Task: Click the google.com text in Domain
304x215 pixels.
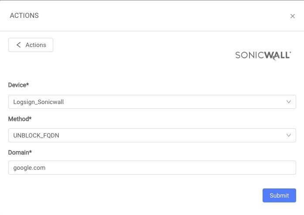Action: coord(29,168)
